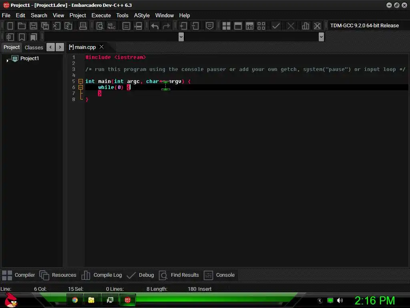
Task: Open the Search menu
Action: coord(39,16)
